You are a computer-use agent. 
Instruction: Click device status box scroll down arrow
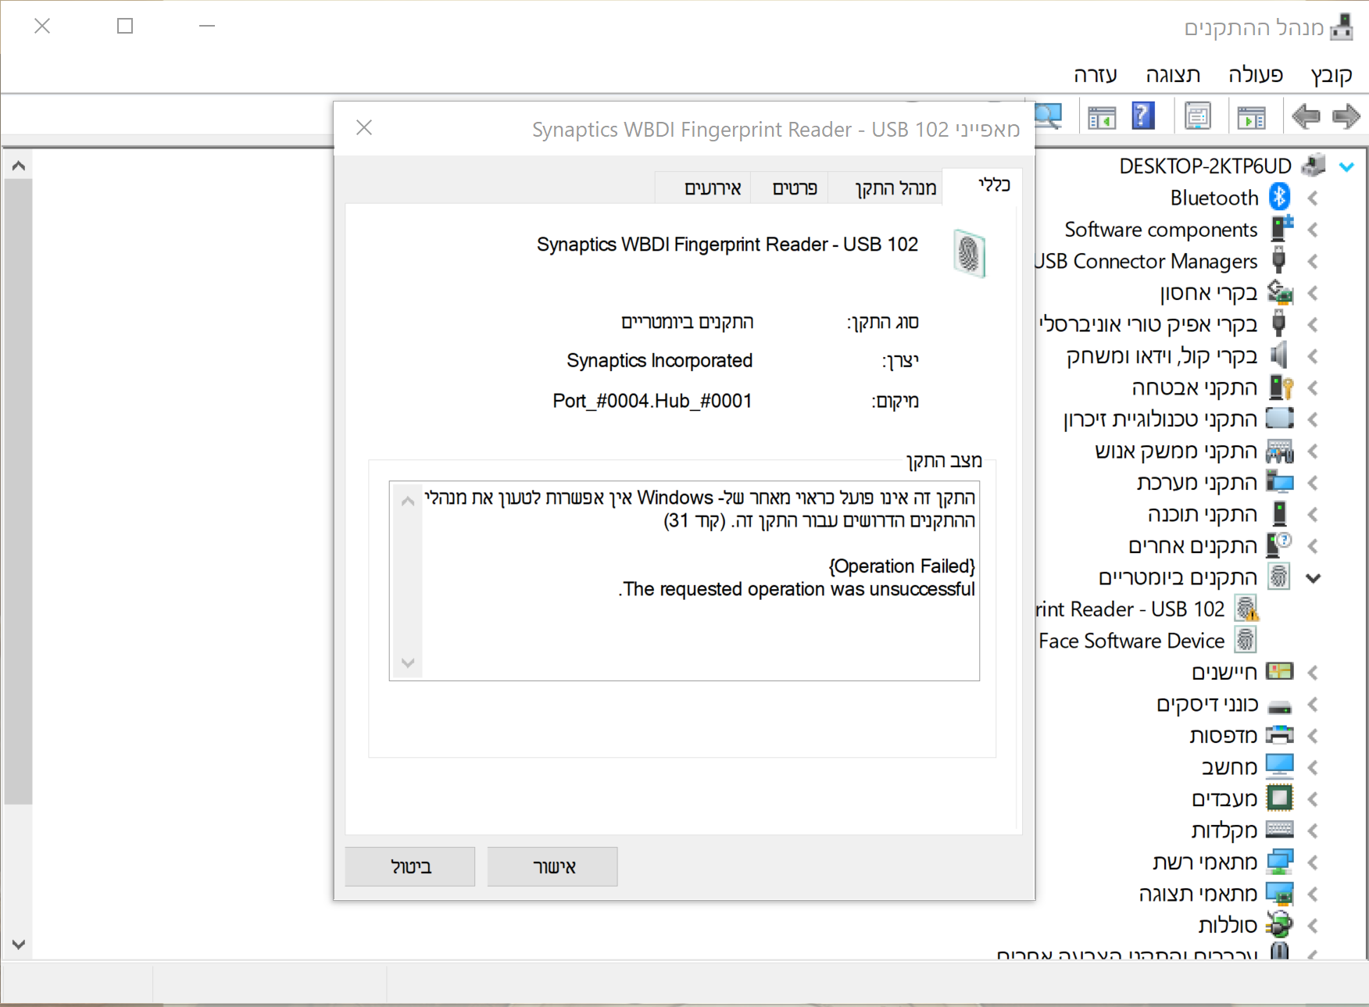tap(407, 662)
